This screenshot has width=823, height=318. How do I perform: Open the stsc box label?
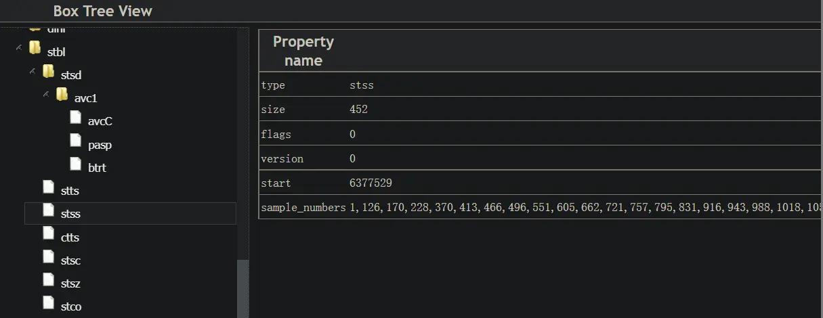coord(70,260)
